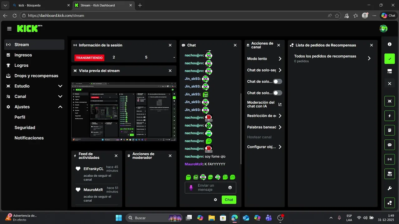Open Configurar obj... chevron
Screen dimensions: 399x224
coord(280,147)
